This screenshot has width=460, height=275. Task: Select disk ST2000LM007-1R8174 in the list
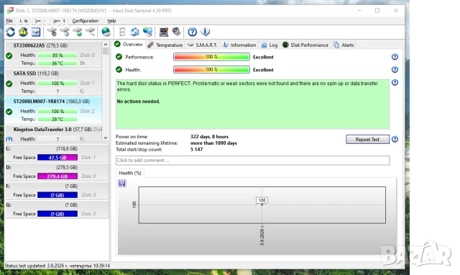53,110
